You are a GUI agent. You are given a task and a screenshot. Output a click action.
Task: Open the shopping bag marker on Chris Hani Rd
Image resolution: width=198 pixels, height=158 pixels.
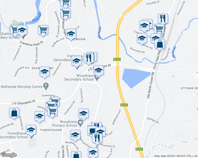pos(160,44)
